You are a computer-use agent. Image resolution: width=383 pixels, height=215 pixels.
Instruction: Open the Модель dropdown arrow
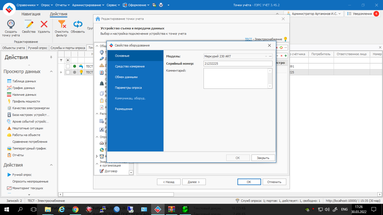pos(266,56)
